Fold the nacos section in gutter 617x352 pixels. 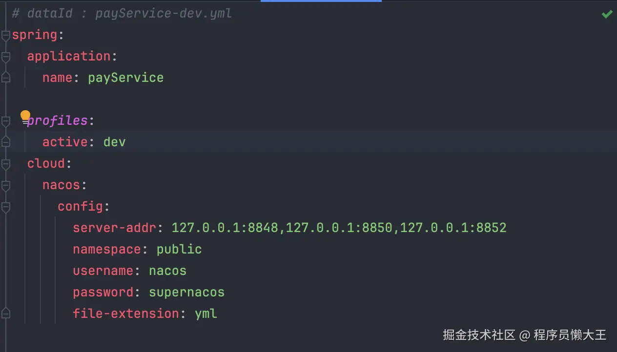pos(5,185)
